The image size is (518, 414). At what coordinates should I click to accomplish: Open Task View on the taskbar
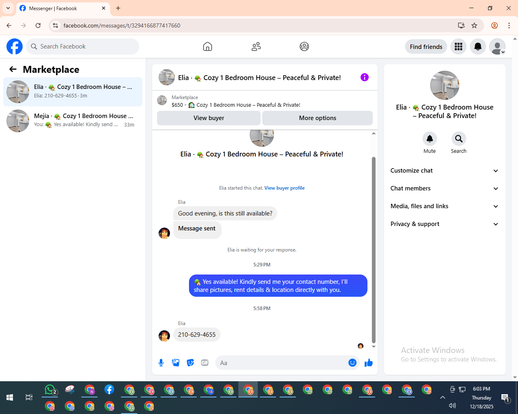pyautogui.click(x=29, y=397)
